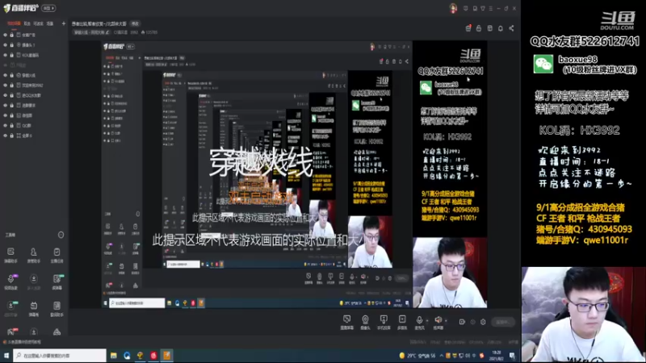Select the 欢迎来到3992 source layer row
This screenshot has height=363, width=646.
[x=34, y=86]
